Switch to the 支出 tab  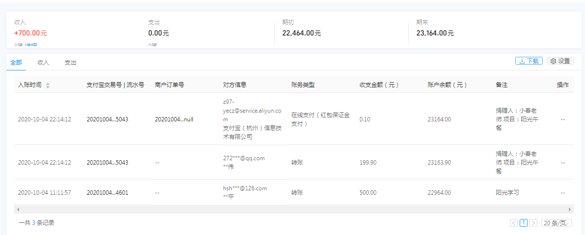71,63
